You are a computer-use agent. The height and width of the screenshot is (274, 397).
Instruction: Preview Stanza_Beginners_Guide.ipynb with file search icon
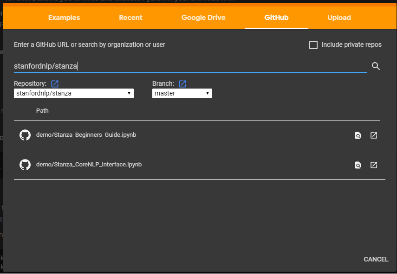(358, 135)
